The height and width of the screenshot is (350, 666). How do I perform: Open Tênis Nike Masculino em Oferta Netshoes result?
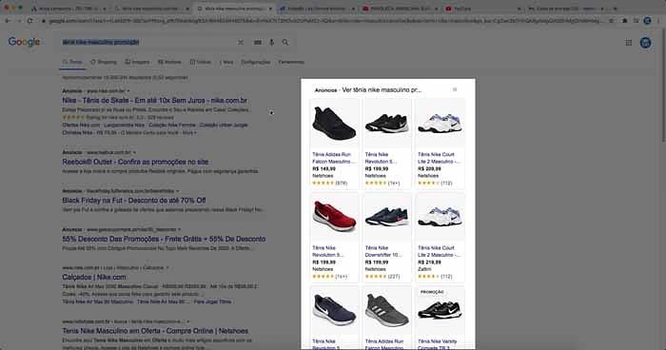tap(155, 330)
